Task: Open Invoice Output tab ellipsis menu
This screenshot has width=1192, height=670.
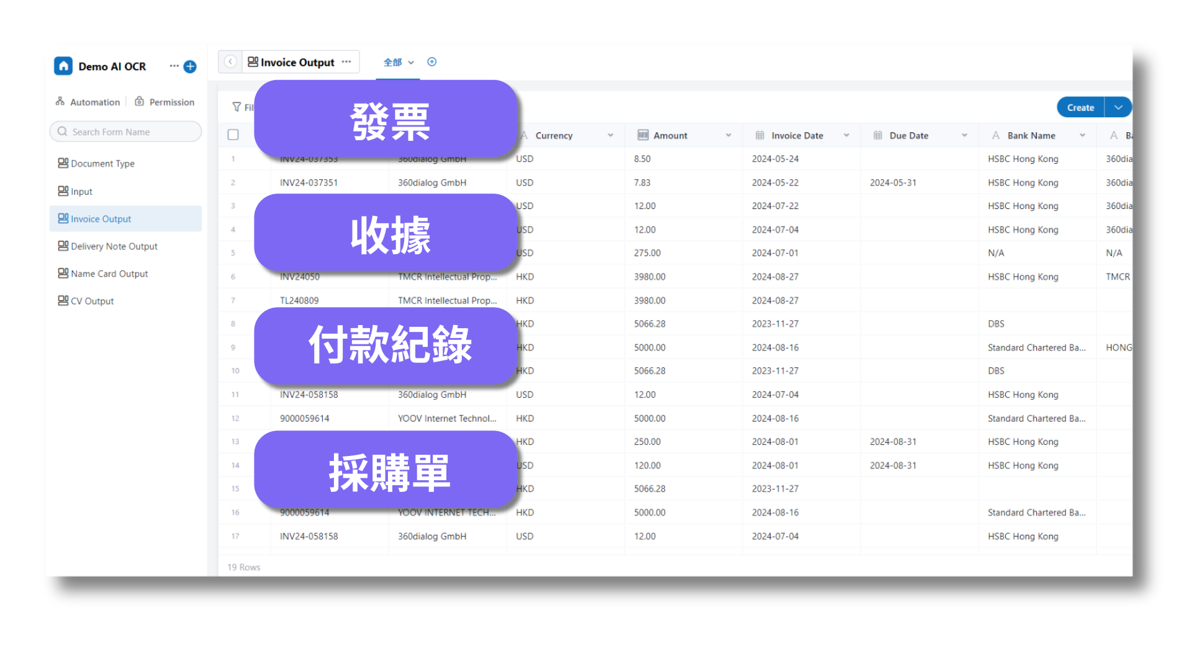Action: [x=346, y=61]
